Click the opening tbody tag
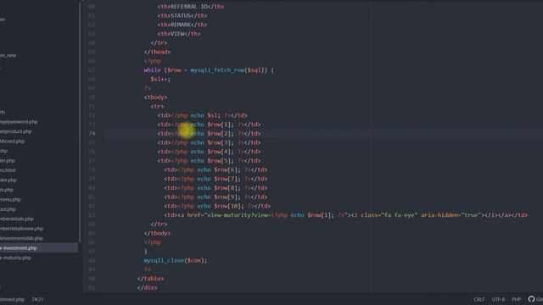Screen dimensions: 543x305 pyautogui.click(x=155, y=97)
